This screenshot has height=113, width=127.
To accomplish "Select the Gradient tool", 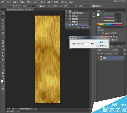I will coord(3,50).
